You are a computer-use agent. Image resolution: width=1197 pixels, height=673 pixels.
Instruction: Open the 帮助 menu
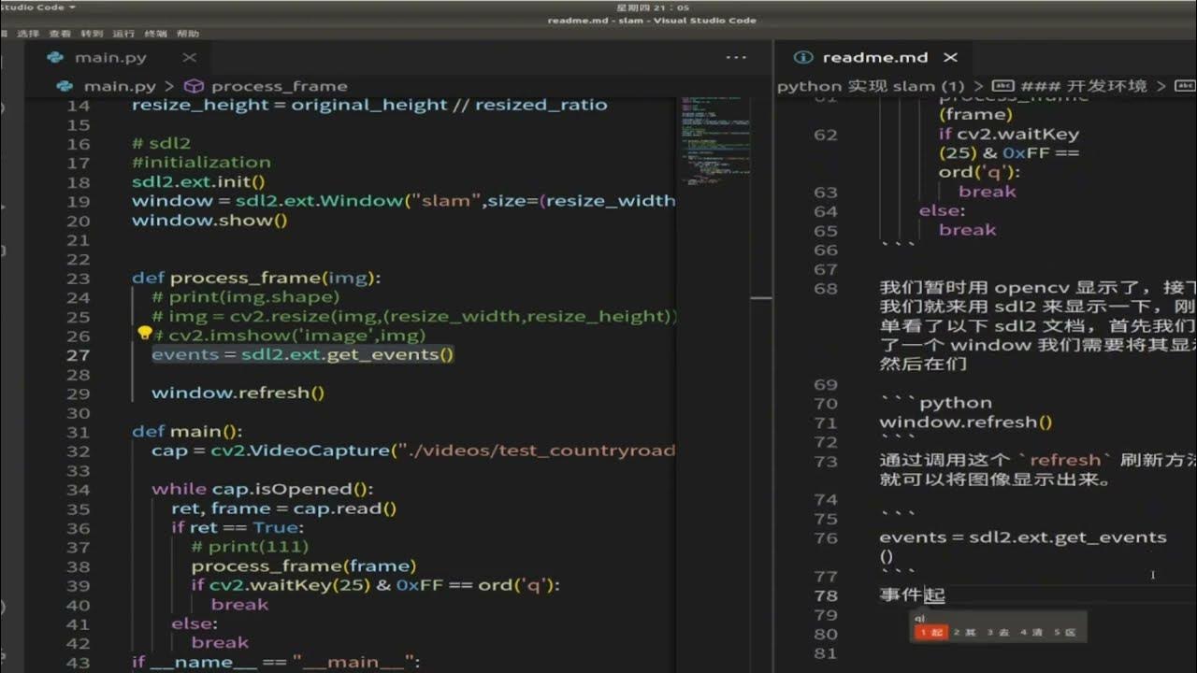[x=187, y=34]
